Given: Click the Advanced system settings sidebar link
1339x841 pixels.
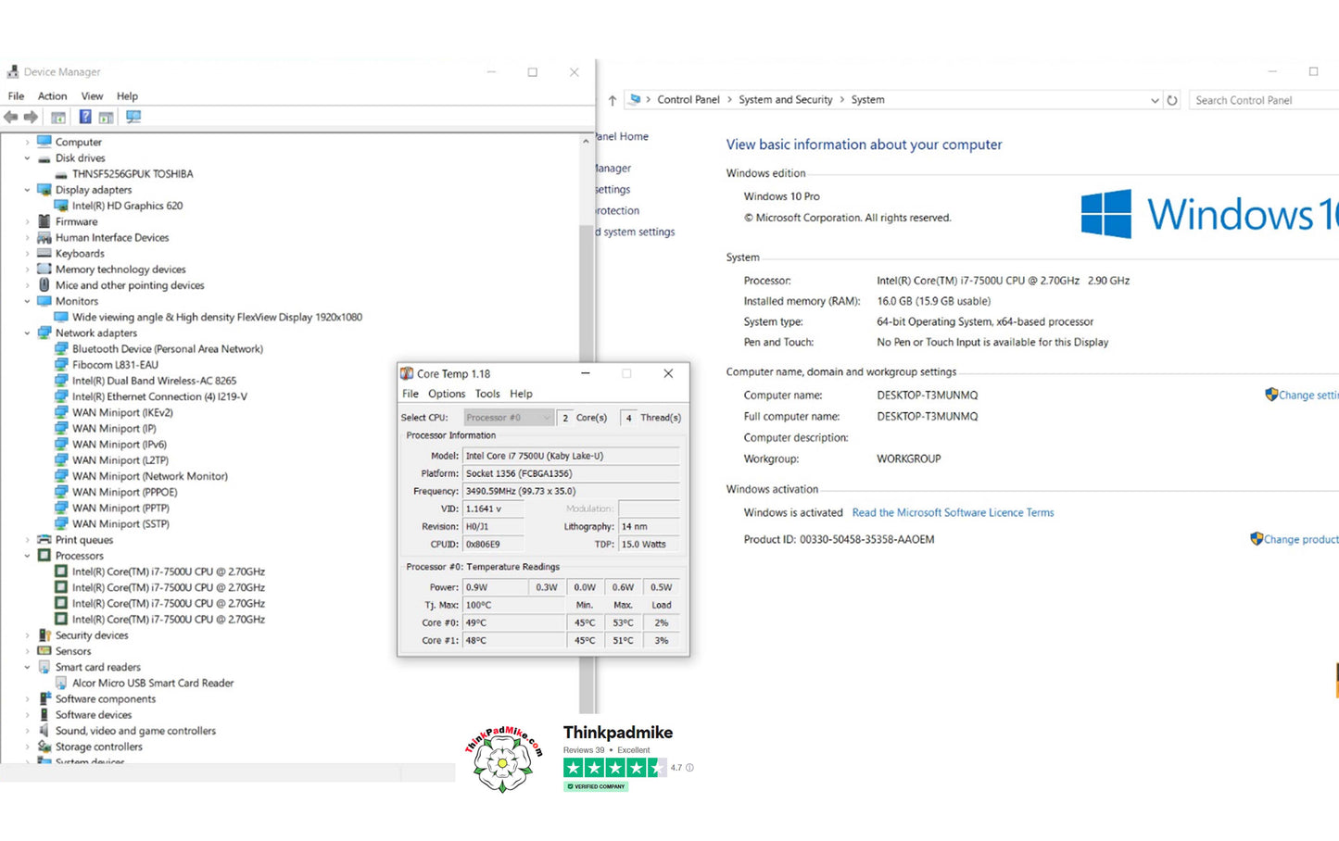Looking at the screenshot, I should click(636, 232).
